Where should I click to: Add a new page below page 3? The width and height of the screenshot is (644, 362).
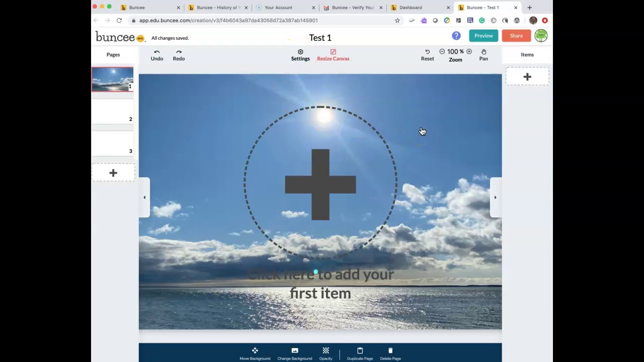click(x=113, y=173)
